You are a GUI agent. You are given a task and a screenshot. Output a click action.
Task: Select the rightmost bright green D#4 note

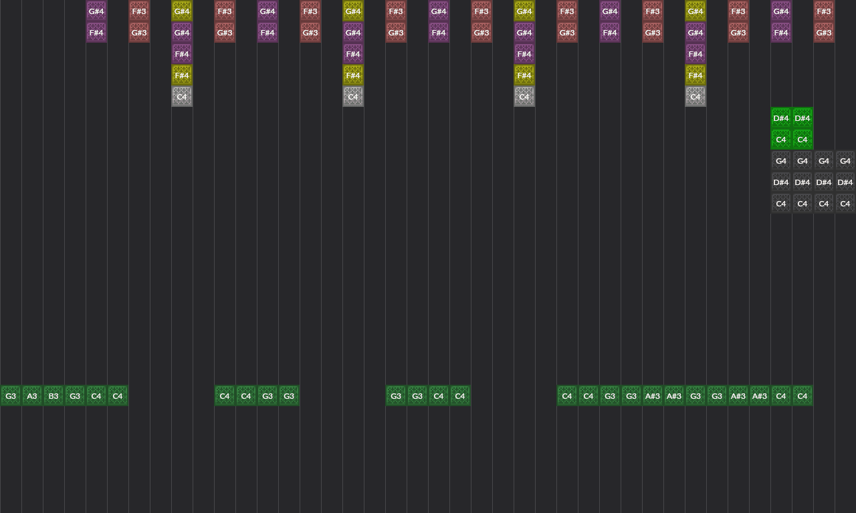[x=802, y=118]
